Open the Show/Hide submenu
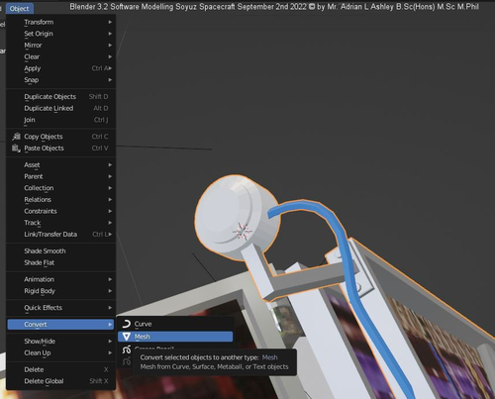The image size is (495, 399). click(x=60, y=342)
